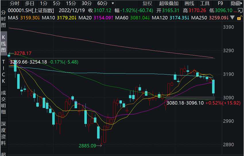Viewport: 244px width, 156px height.
Task: Select the 15分 period
Action: tap(71, 3)
